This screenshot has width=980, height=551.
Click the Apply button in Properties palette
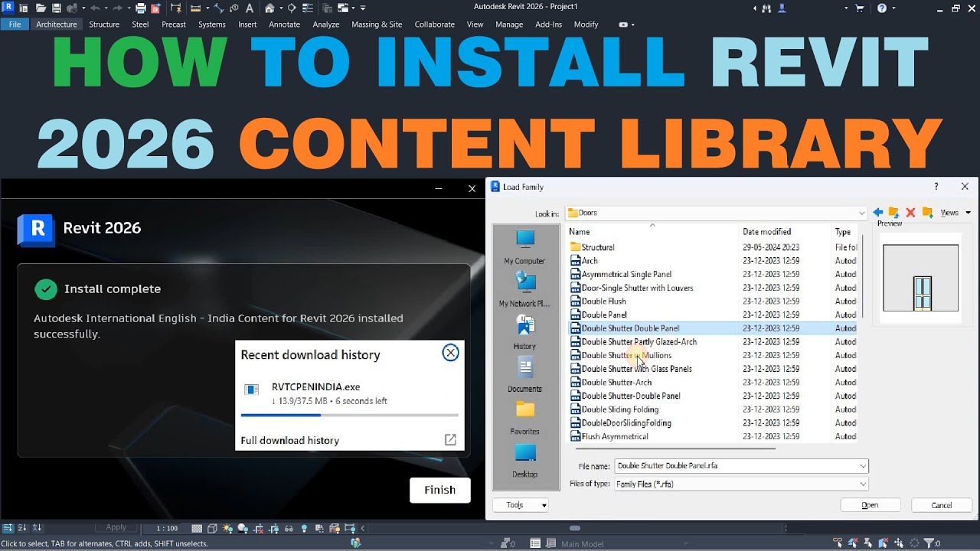pos(116,527)
